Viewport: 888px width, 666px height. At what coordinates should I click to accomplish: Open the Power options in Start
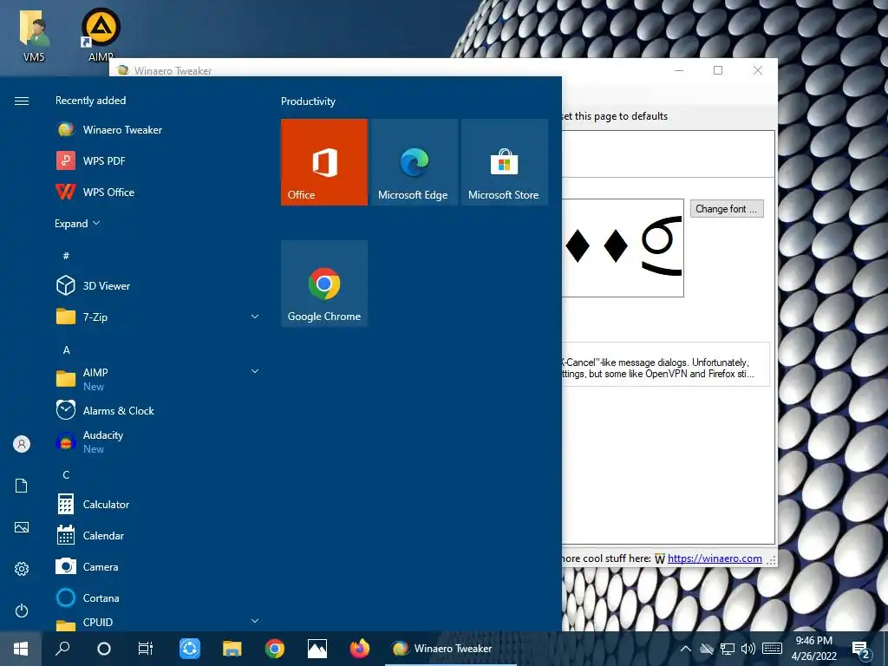click(x=22, y=610)
